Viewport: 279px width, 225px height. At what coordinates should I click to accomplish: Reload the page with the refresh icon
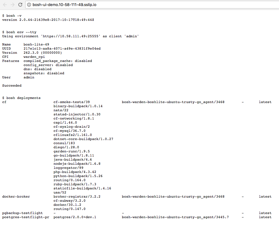click(x=20, y=5)
